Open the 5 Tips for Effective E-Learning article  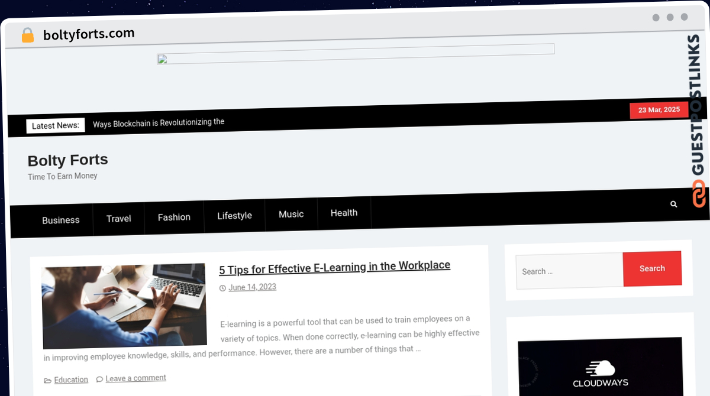(335, 267)
